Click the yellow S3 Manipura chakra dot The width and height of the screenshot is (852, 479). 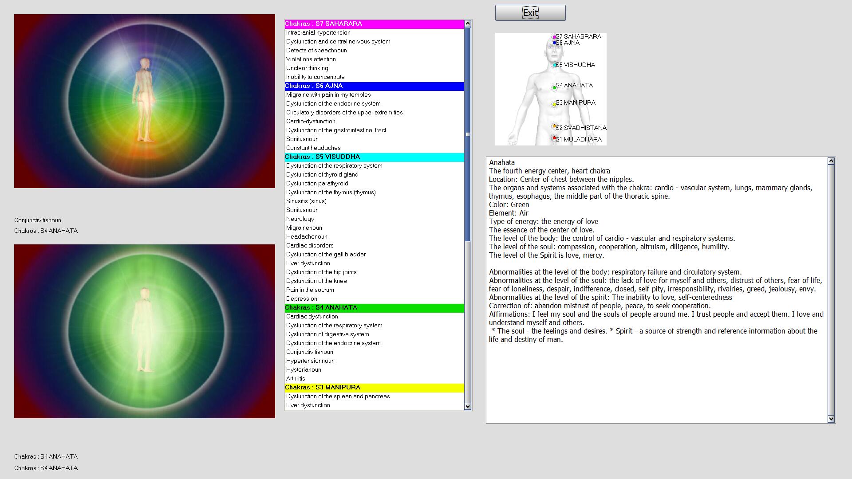point(554,104)
